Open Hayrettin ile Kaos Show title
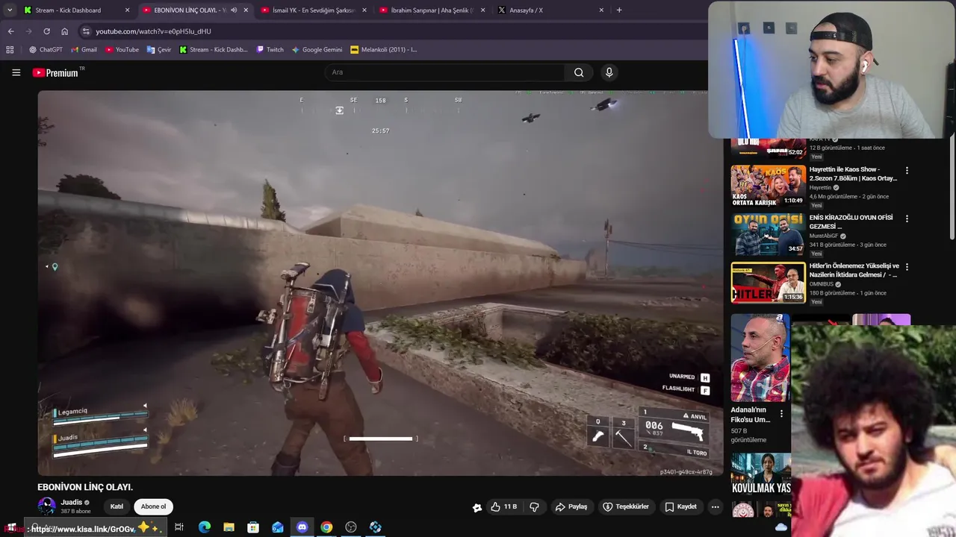The width and height of the screenshot is (956, 537). (x=854, y=174)
